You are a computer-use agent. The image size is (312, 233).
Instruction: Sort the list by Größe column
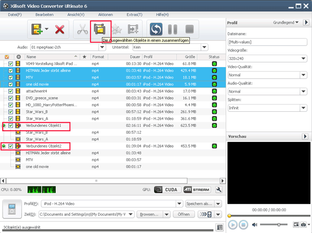tap(187, 57)
